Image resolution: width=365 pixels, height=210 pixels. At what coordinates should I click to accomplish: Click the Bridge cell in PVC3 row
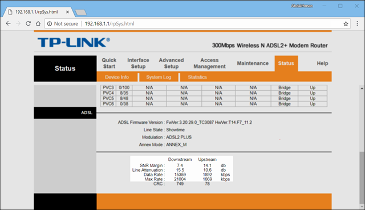tap(285, 87)
